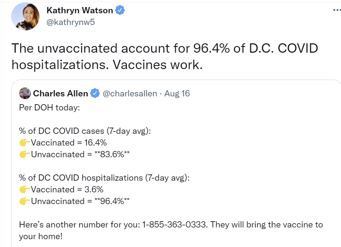Visit the @charlesallen handle
The width and height of the screenshot is (341, 247).
(x=130, y=94)
